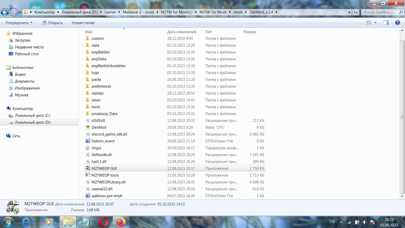Select the imgui settings file icon
The height and width of the screenshot is (228, 405).
point(88,148)
